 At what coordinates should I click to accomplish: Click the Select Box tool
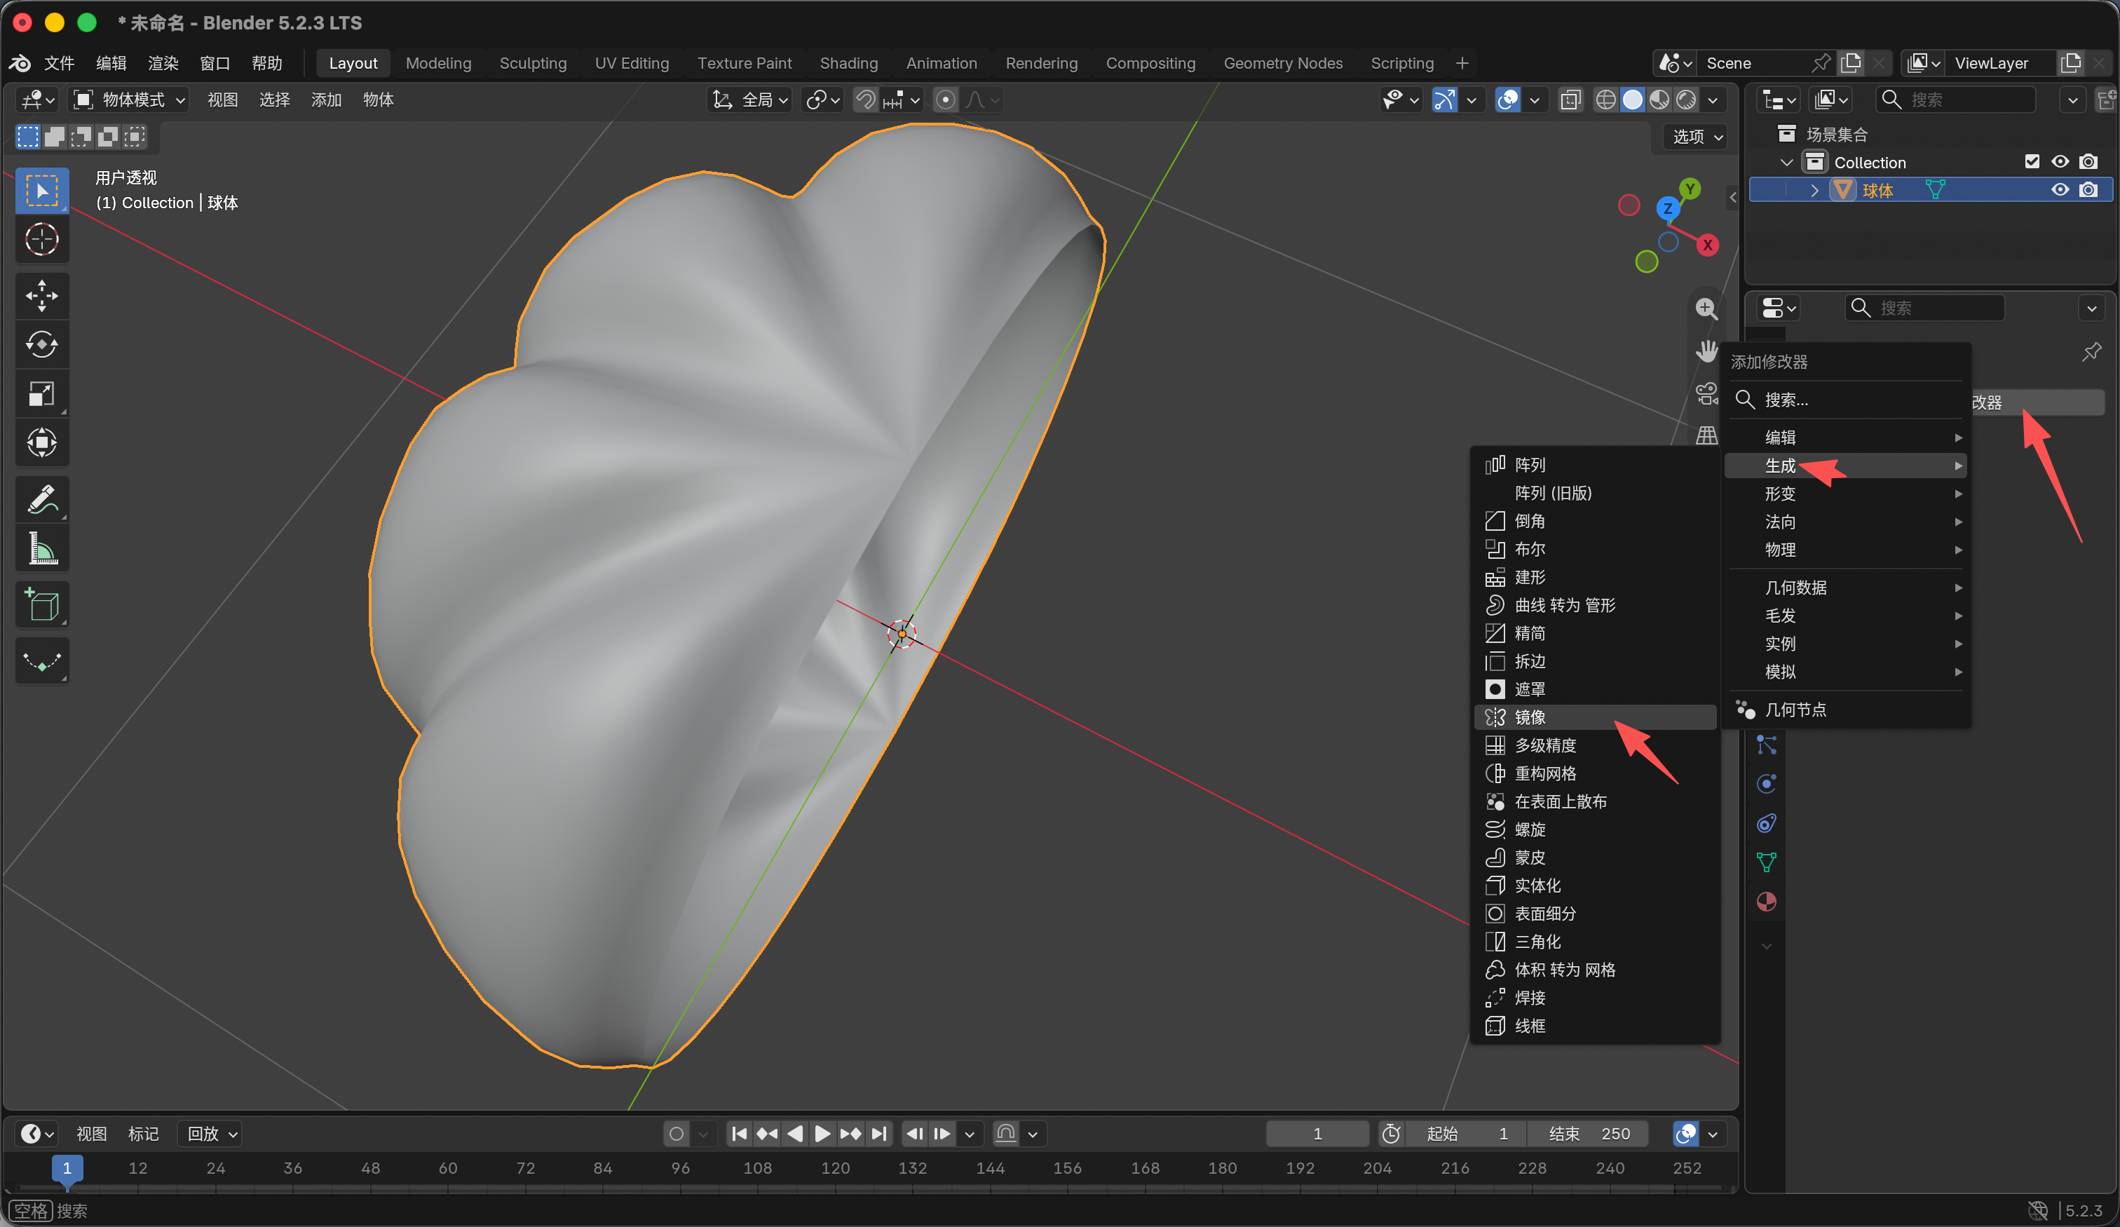pos(42,190)
